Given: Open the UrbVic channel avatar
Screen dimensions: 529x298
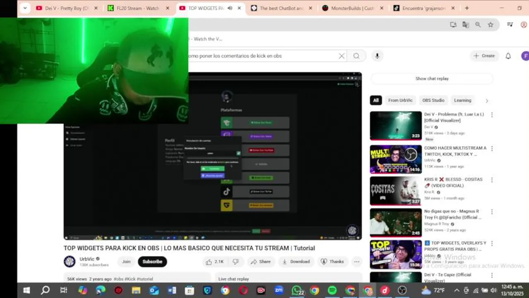Looking at the screenshot, I should tap(70, 262).
